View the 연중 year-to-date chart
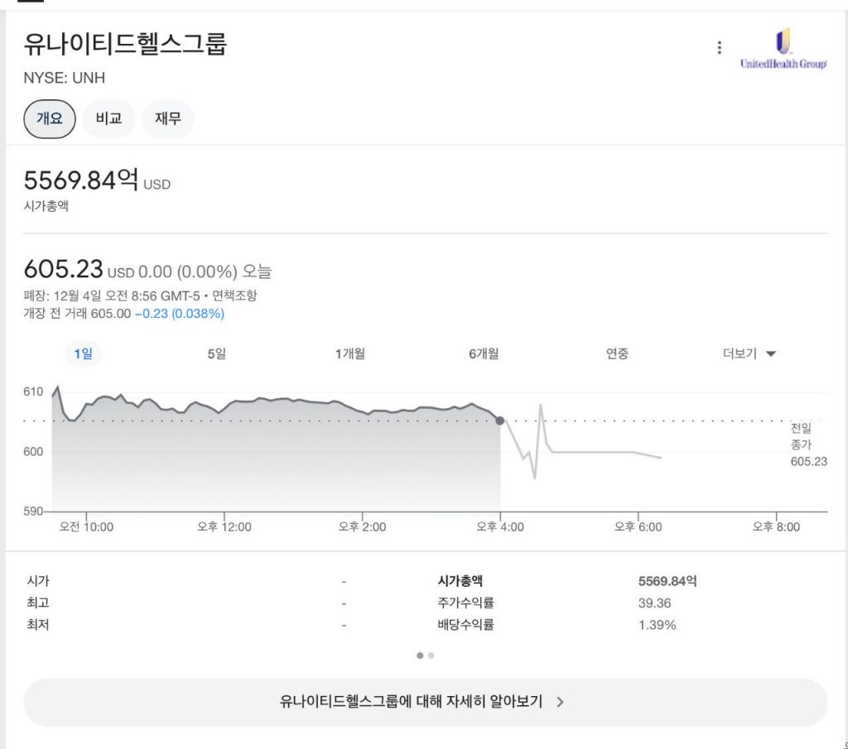The height and width of the screenshot is (749, 848). coord(618,353)
